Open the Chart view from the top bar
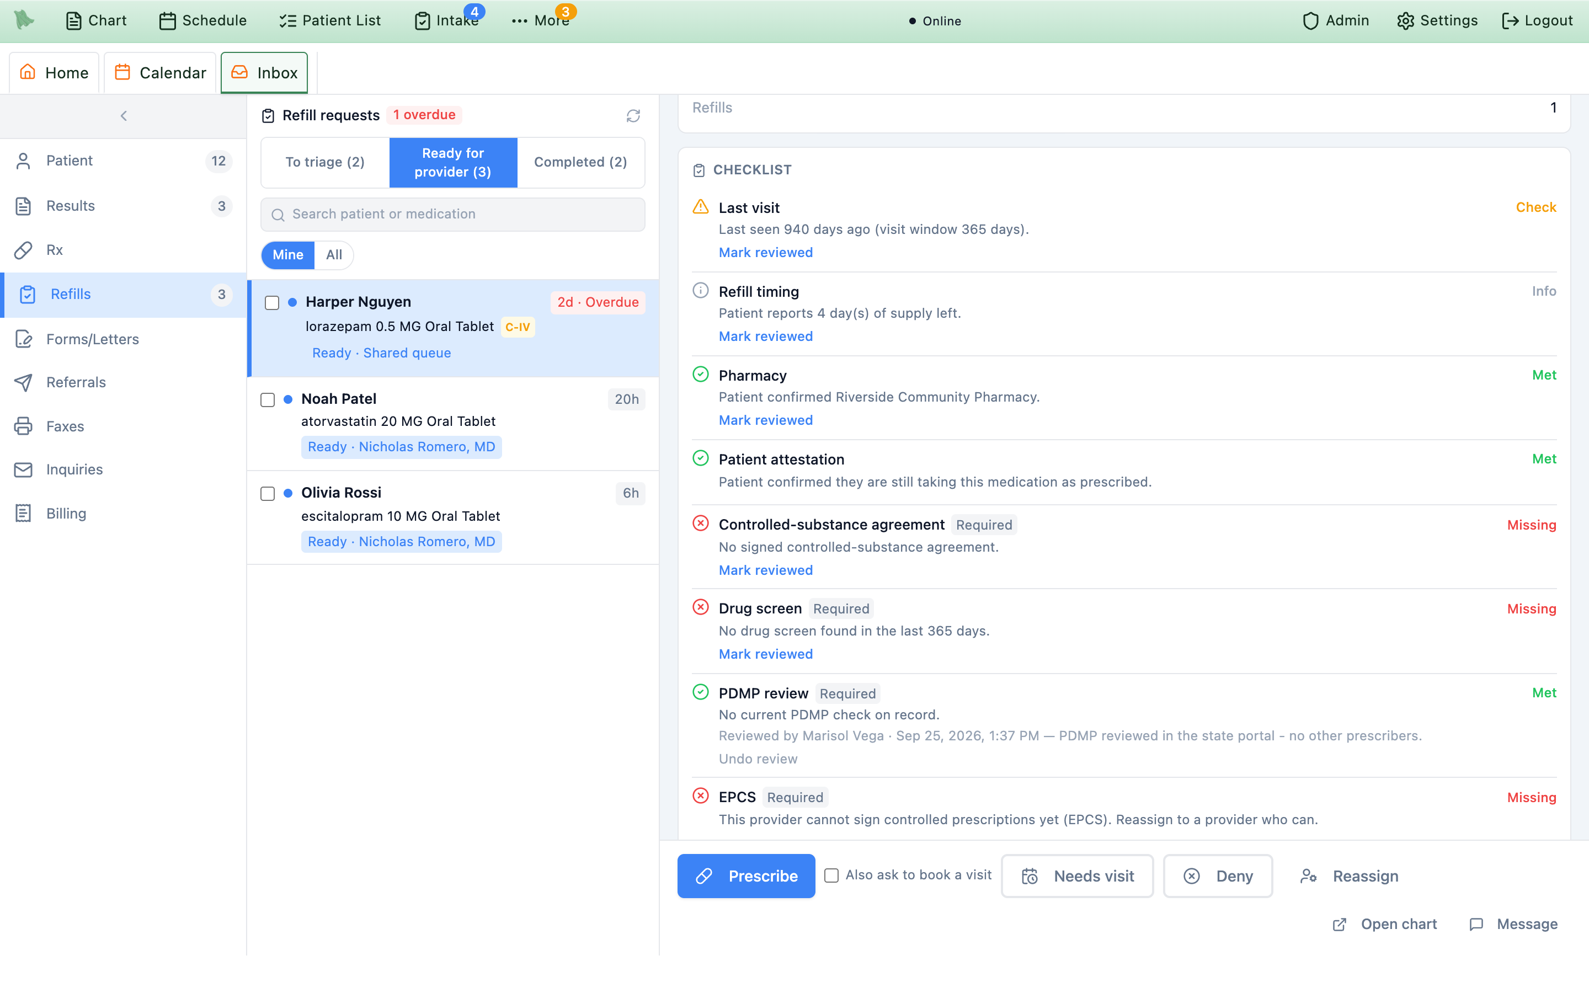 point(96,20)
